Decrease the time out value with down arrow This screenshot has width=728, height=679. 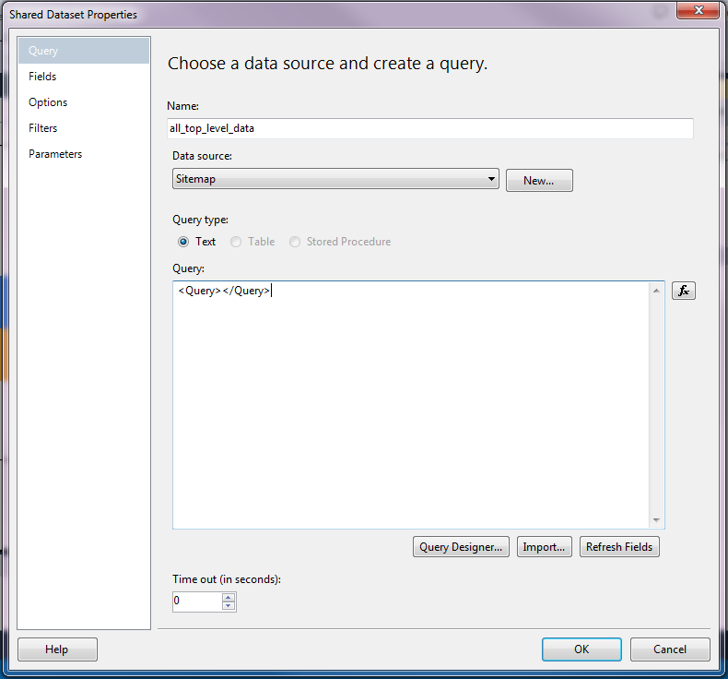[229, 606]
